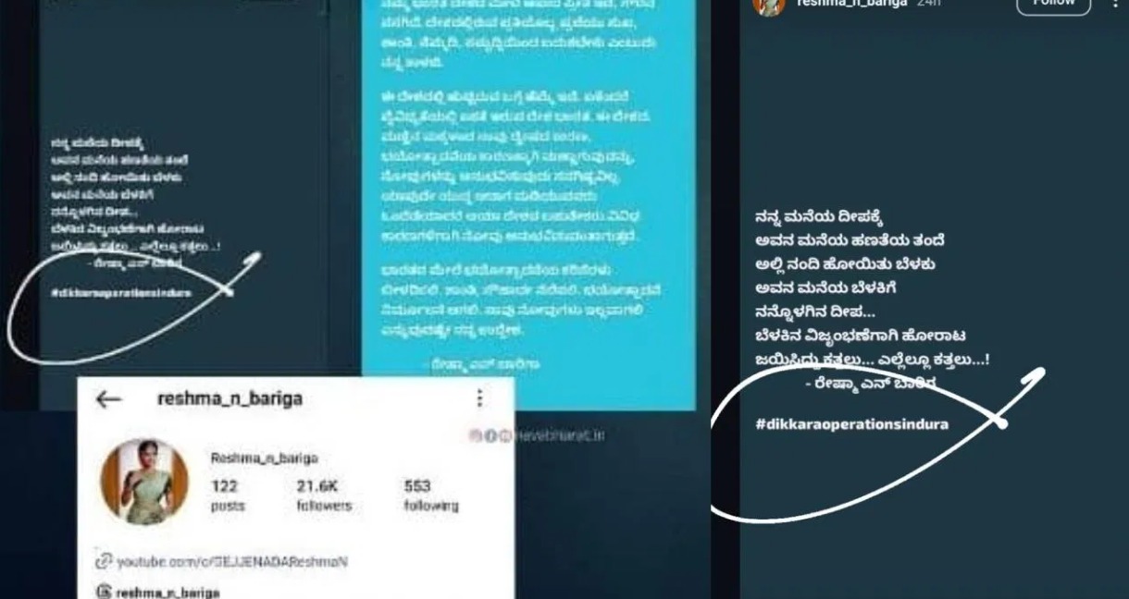Click the chain link icon before youtube URL
The image size is (1129, 599).
point(104,561)
